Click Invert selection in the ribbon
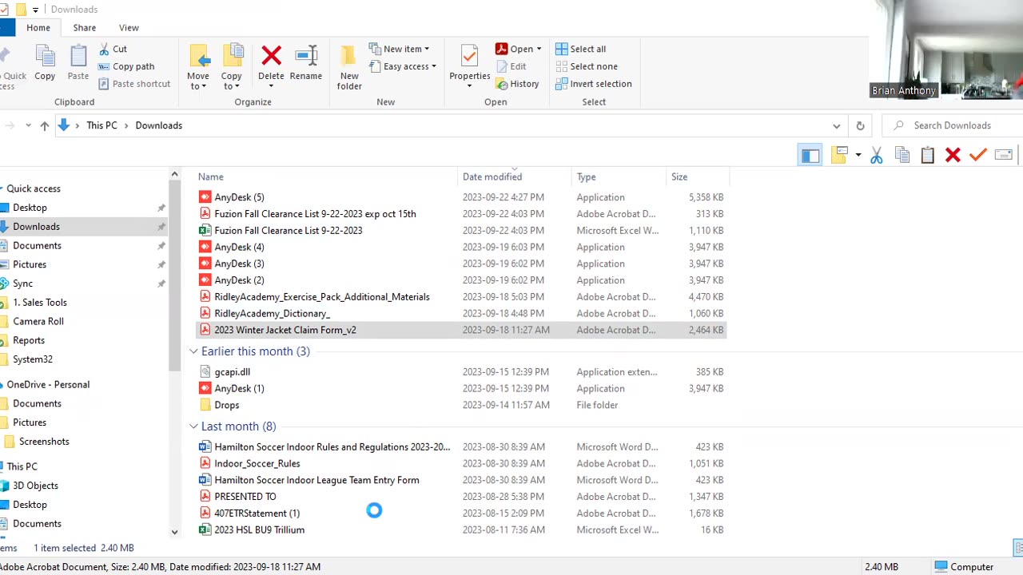This screenshot has width=1023, height=575. point(594,84)
